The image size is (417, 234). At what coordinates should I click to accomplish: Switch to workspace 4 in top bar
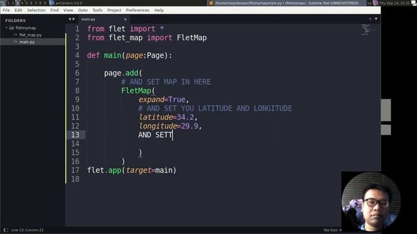click(x=22, y=3)
